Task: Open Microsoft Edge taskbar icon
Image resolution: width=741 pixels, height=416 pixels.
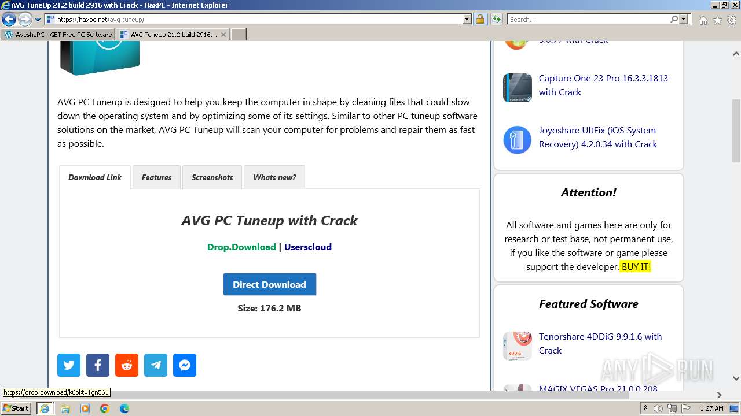Action: (124, 408)
